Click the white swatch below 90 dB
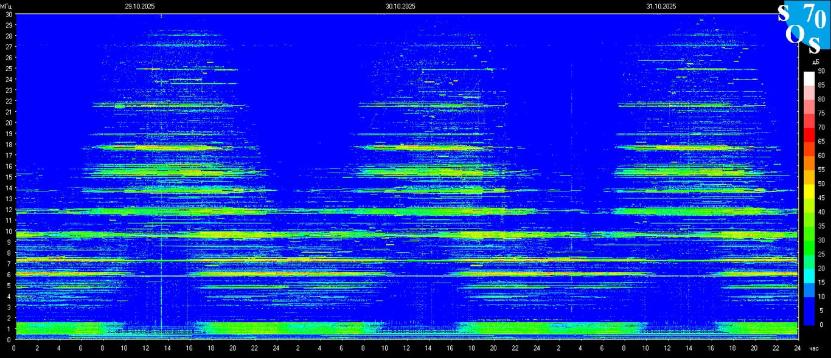 tap(808, 78)
